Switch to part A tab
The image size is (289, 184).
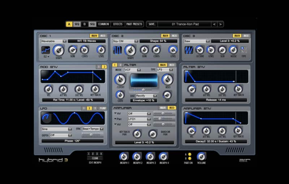click(x=69, y=24)
